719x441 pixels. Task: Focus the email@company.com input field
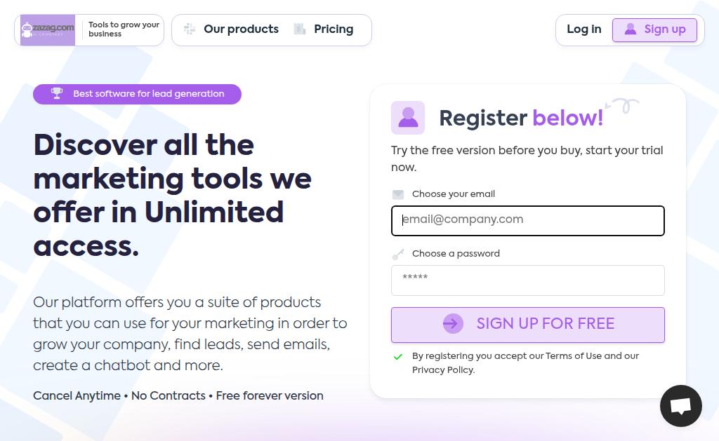pyautogui.click(x=528, y=220)
